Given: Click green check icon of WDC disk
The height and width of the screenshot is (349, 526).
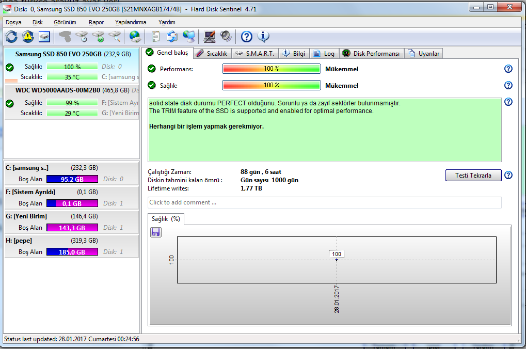Looking at the screenshot, I should 10,103.
